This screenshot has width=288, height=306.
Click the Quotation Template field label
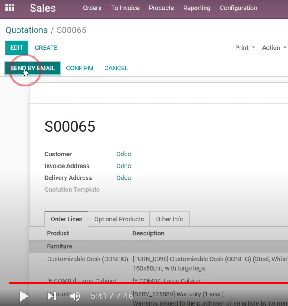[x=72, y=190]
